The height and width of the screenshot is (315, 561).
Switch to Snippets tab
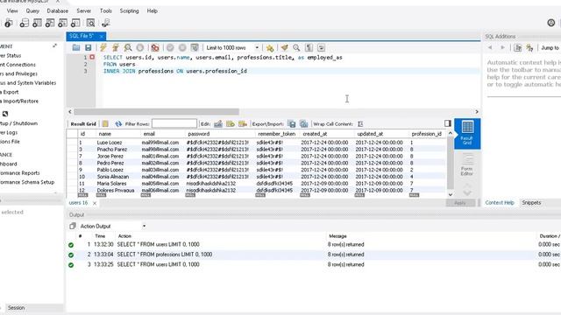531,202
